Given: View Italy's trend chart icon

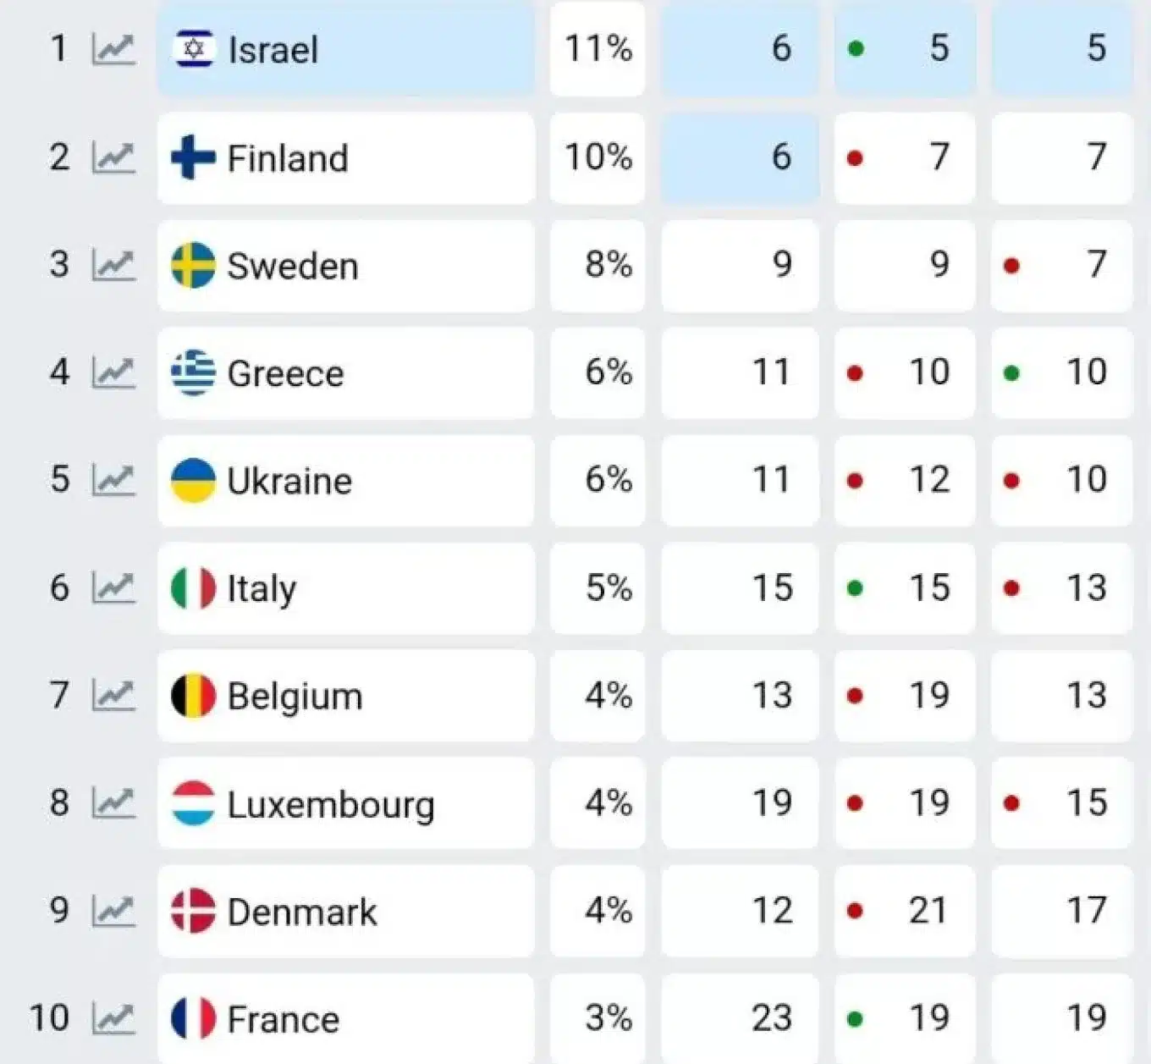Looking at the screenshot, I should point(113,587).
